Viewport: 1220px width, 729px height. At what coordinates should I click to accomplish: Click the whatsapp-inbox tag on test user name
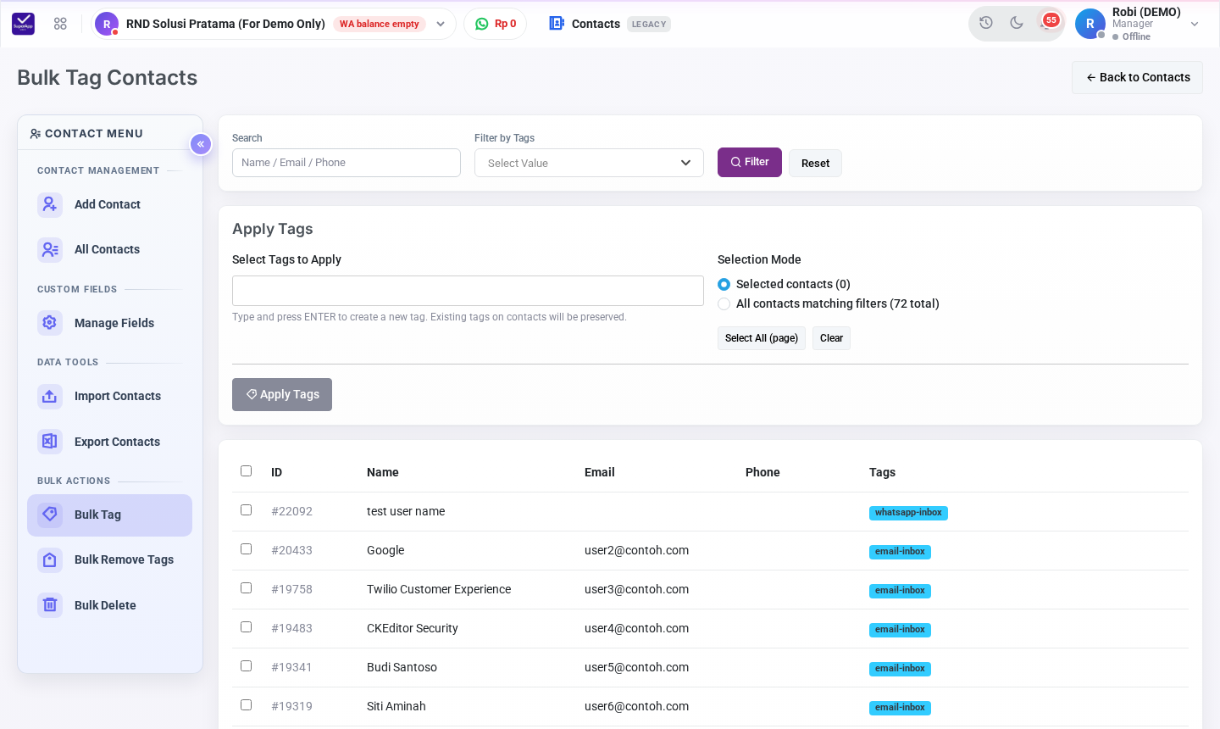click(x=908, y=513)
